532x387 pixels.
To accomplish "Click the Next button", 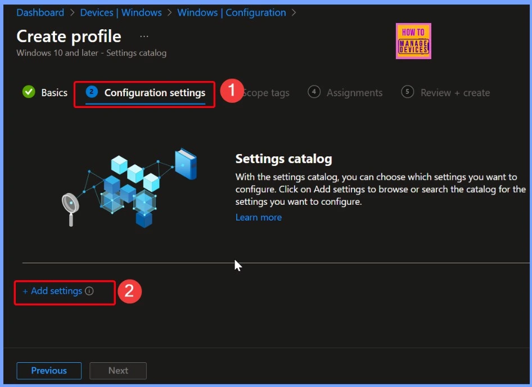I will click(x=118, y=370).
